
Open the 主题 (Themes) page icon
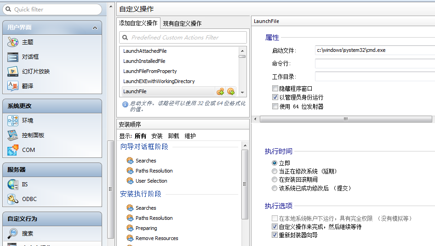tap(13, 42)
